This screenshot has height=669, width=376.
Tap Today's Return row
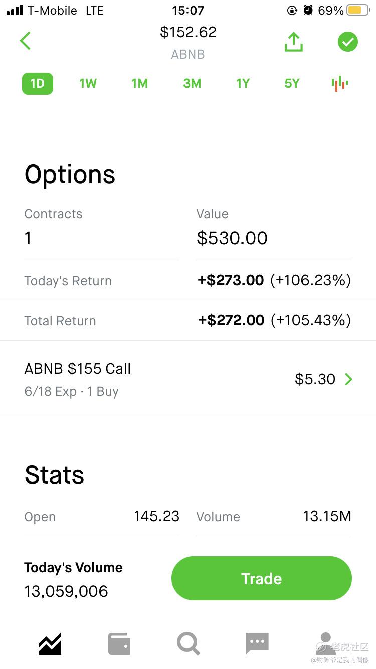point(188,281)
